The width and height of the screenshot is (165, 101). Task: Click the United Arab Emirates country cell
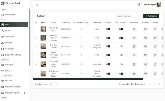pos(97,74)
